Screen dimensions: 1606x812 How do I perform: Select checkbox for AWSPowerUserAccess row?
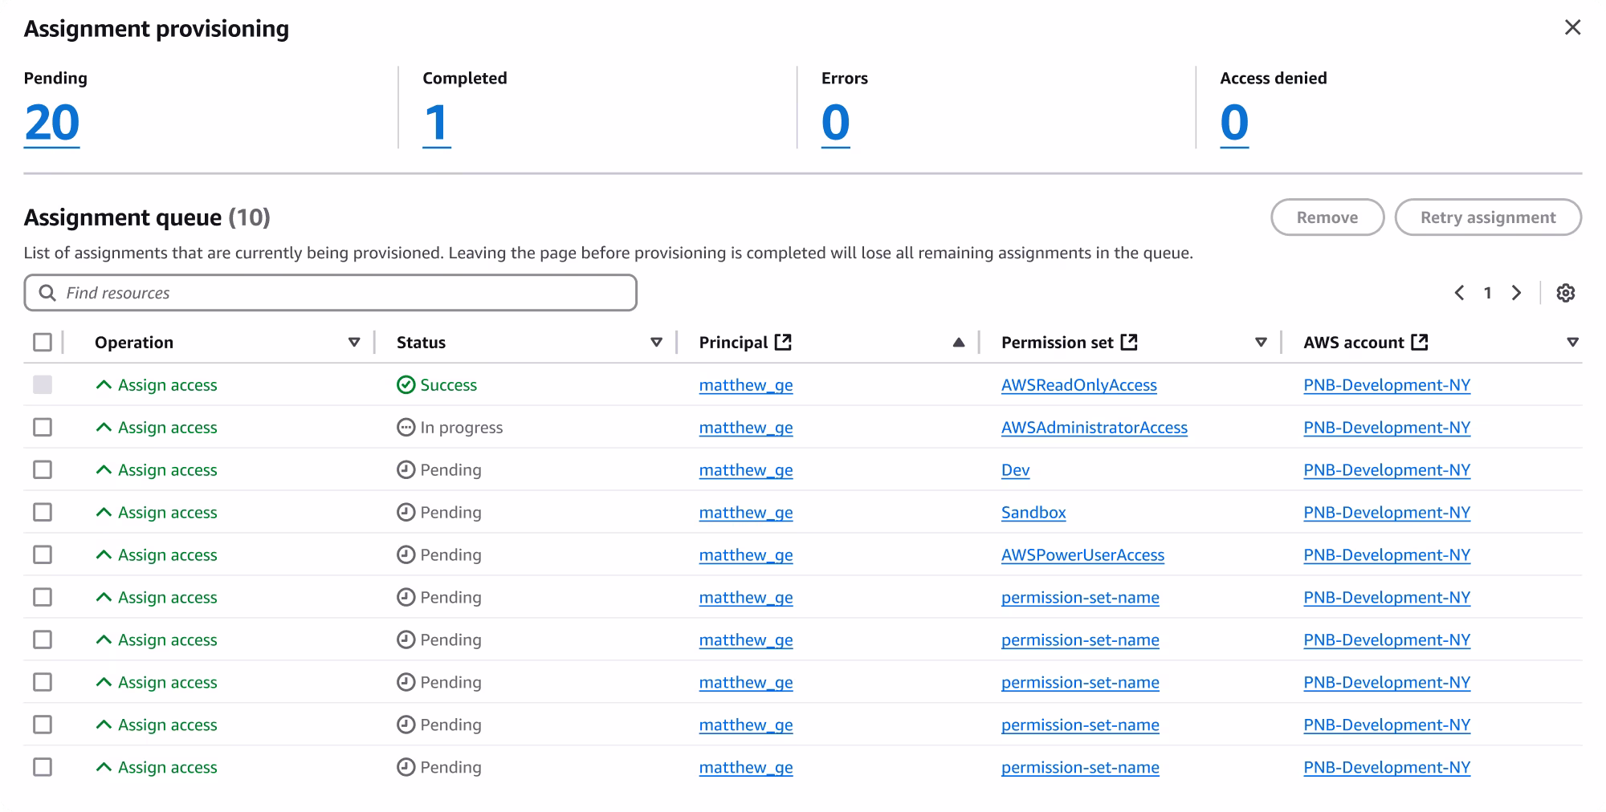point(43,555)
